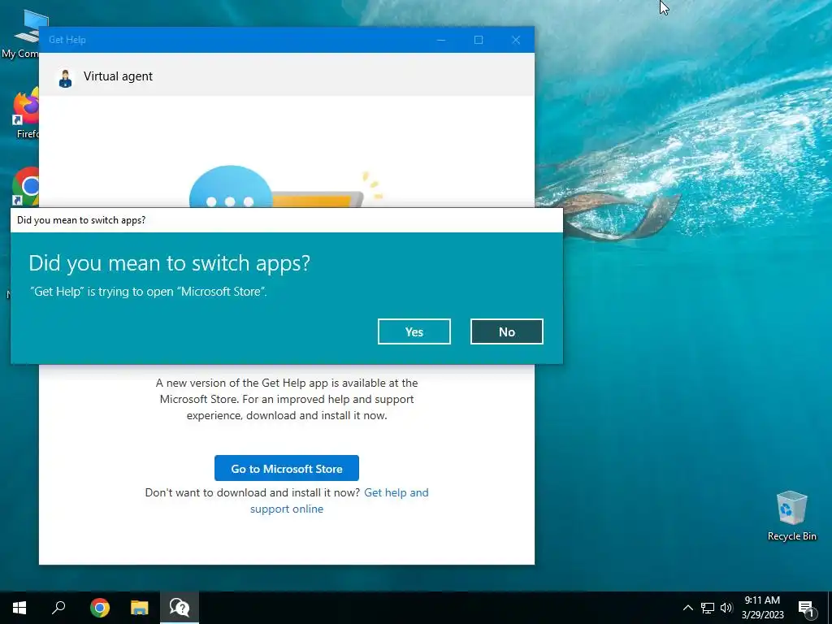
Task: Open the Windows Start menu
Action: [x=19, y=608]
